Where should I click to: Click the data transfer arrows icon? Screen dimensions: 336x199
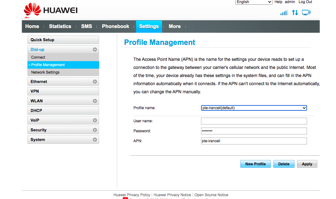tap(295, 13)
